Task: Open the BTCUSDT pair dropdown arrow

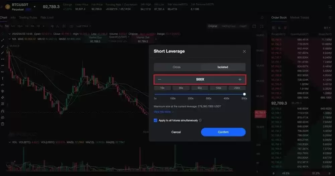Action: 35,7
